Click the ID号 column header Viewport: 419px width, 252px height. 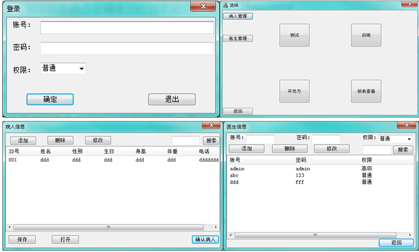[x=22, y=151]
